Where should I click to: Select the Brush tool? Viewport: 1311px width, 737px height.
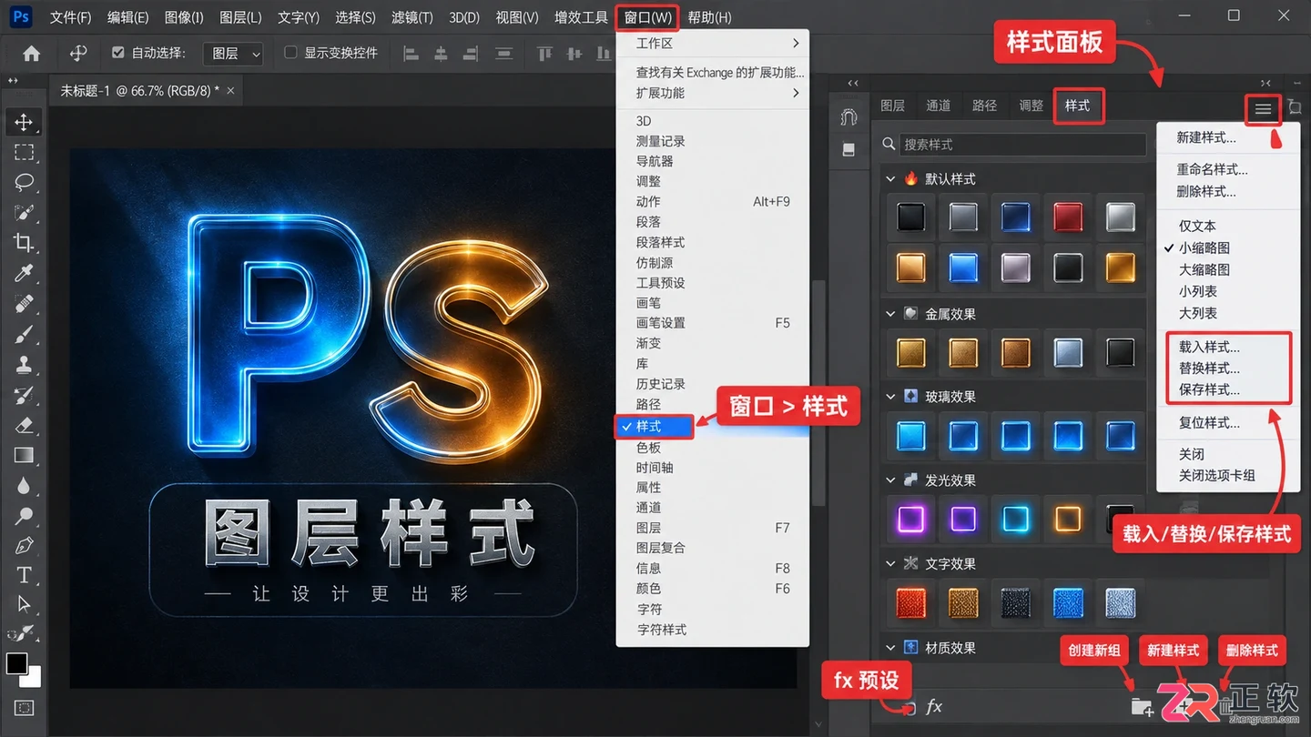(x=24, y=334)
